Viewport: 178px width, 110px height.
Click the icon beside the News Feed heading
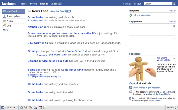coord(29,11)
